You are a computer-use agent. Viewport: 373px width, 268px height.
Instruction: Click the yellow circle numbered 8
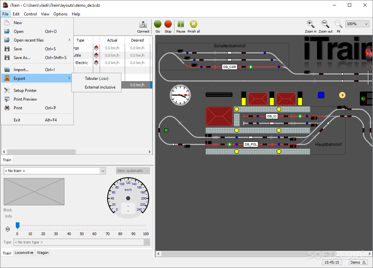342,95
